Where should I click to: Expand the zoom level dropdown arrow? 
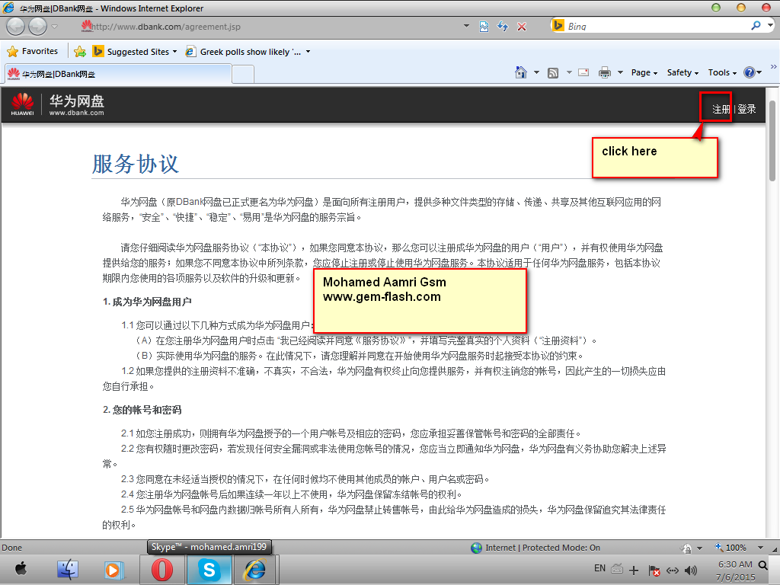[760, 548]
